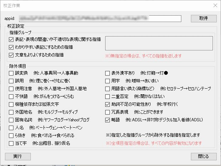This screenshot has width=221, height=166.
Task: Click the 取得 button
Action: (x=204, y=18)
